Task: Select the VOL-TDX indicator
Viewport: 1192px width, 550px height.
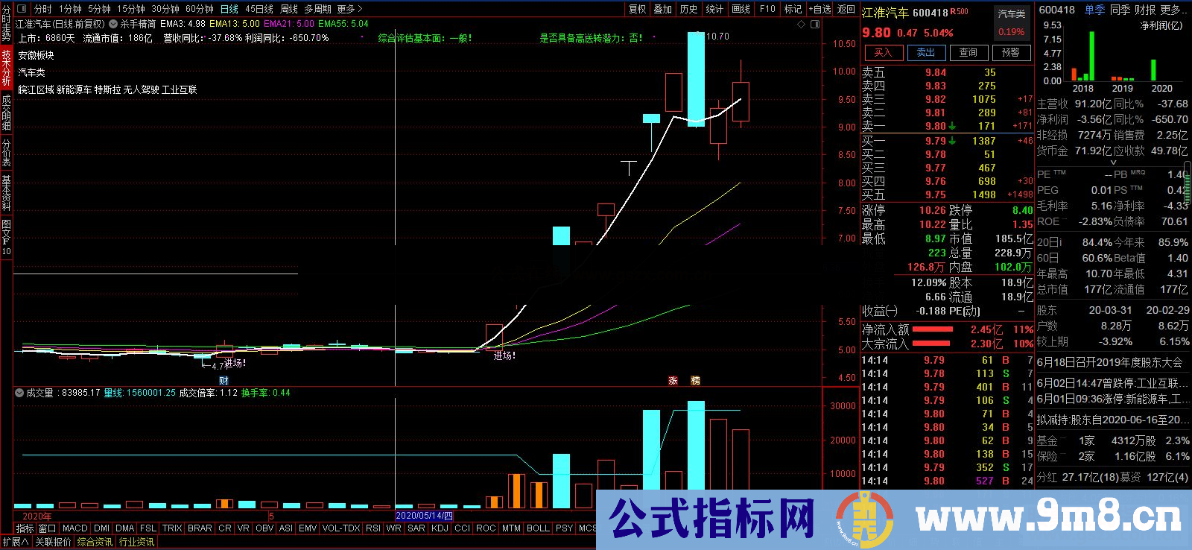Action: pos(341,528)
